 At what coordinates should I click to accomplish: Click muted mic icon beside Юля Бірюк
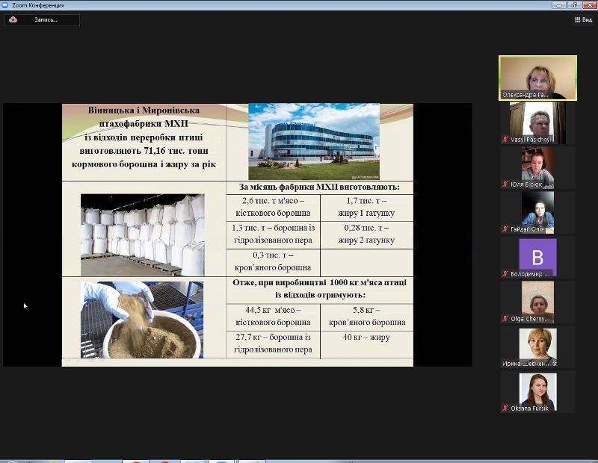click(505, 184)
